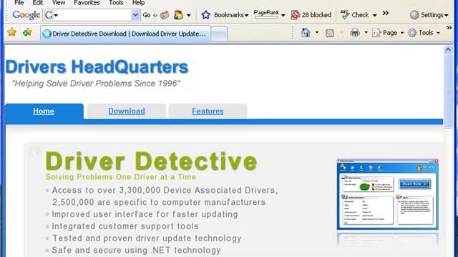Click the Bookmarks star icon

(205, 15)
